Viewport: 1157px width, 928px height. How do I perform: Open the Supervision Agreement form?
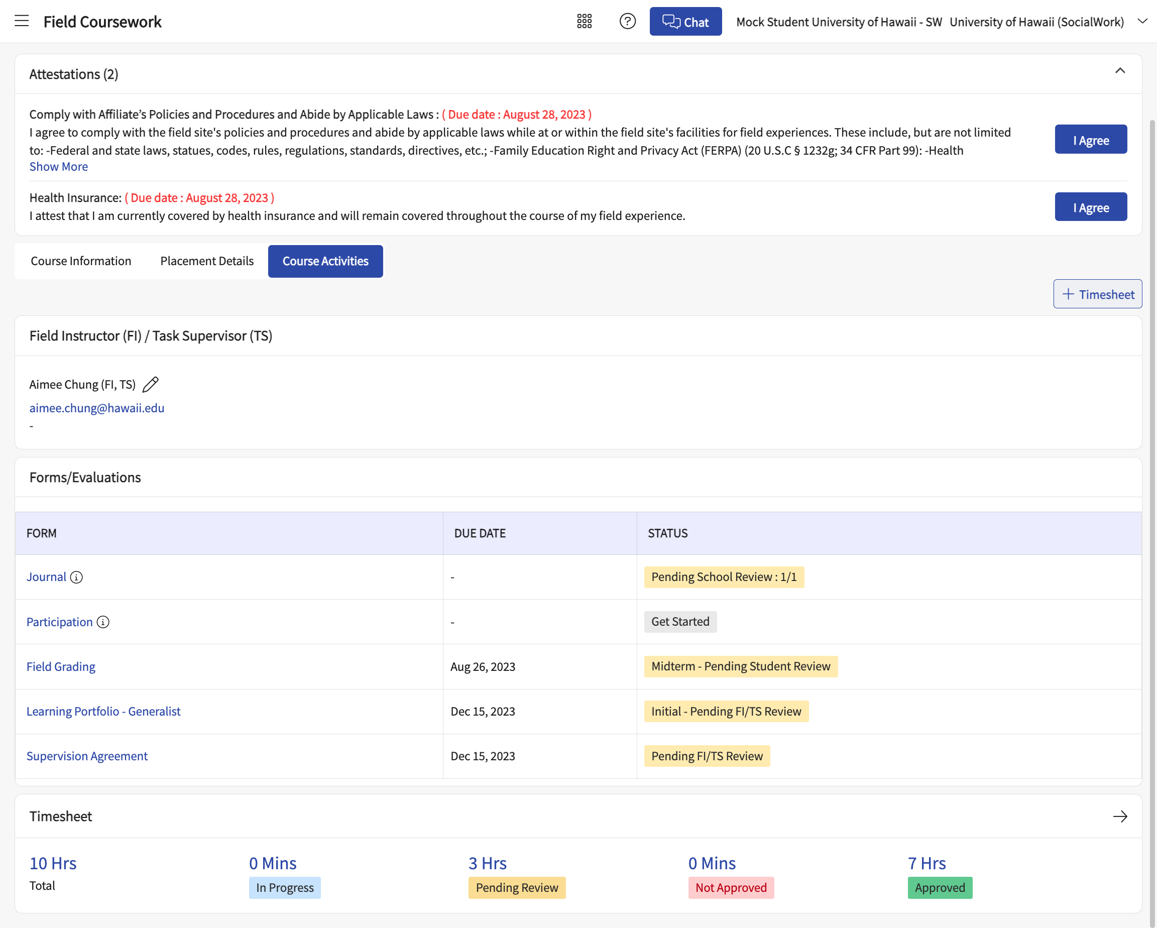(87, 756)
